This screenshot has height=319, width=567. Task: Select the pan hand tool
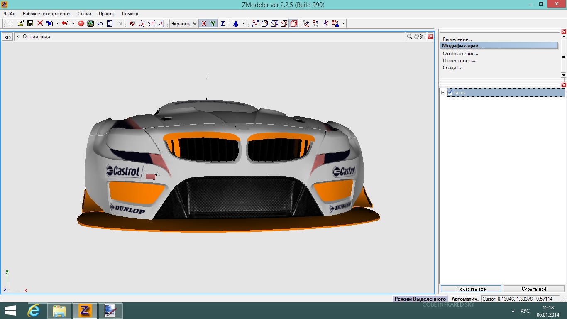pos(416,37)
